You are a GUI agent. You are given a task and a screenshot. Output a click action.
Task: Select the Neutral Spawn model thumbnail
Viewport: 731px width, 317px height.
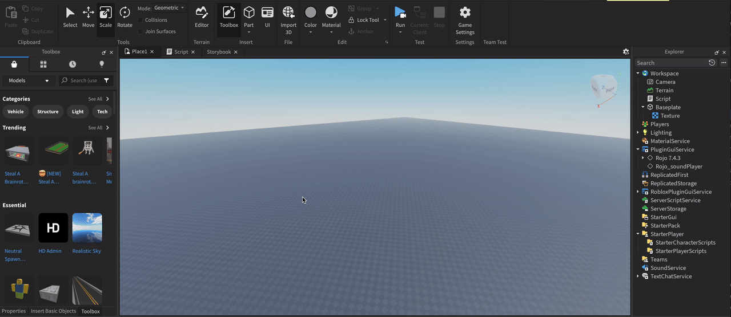click(x=19, y=228)
